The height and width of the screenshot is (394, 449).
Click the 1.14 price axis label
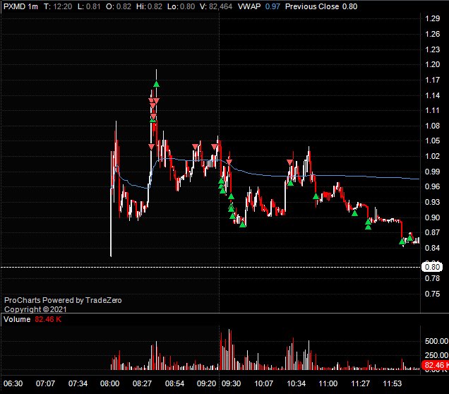tap(432, 95)
